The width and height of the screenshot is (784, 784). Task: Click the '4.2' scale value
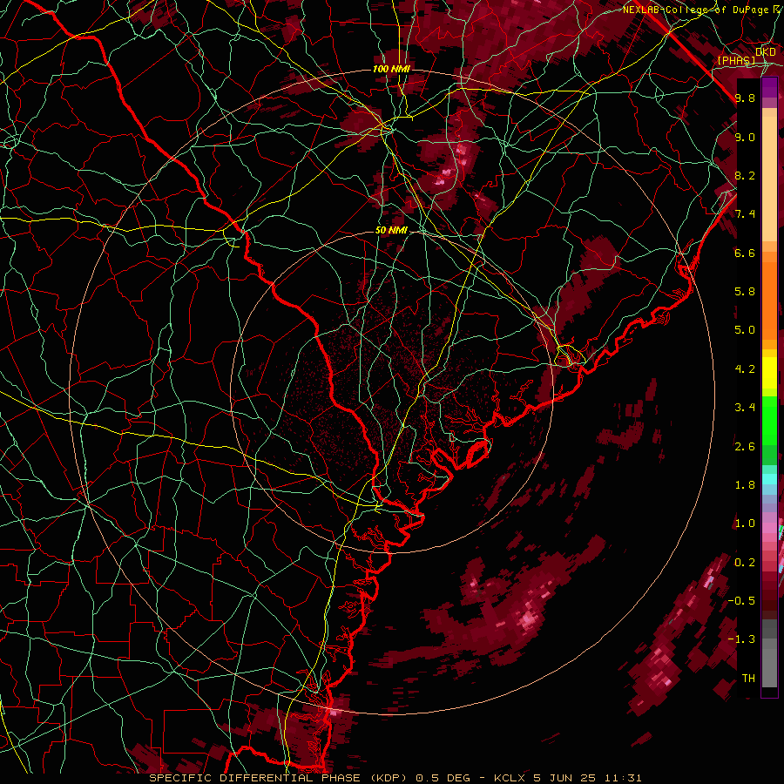tap(745, 369)
